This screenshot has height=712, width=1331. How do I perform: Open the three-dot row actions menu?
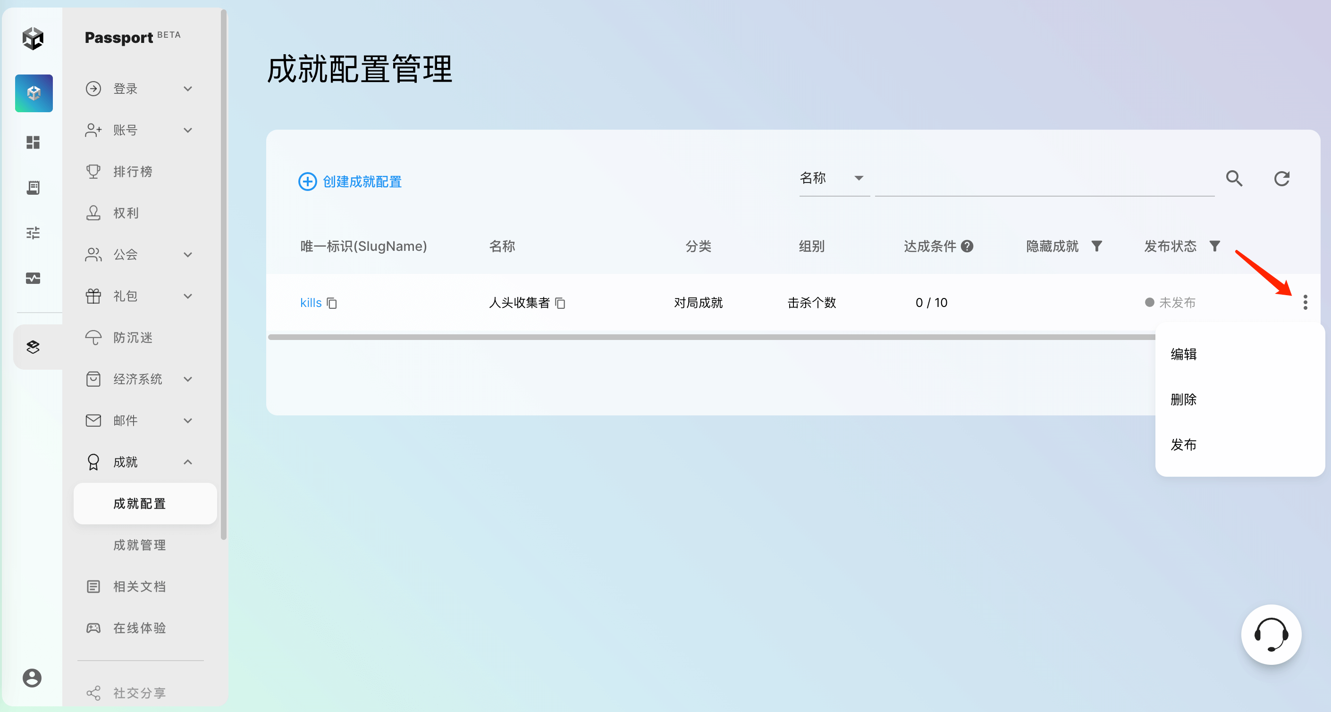click(x=1305, y=303)
